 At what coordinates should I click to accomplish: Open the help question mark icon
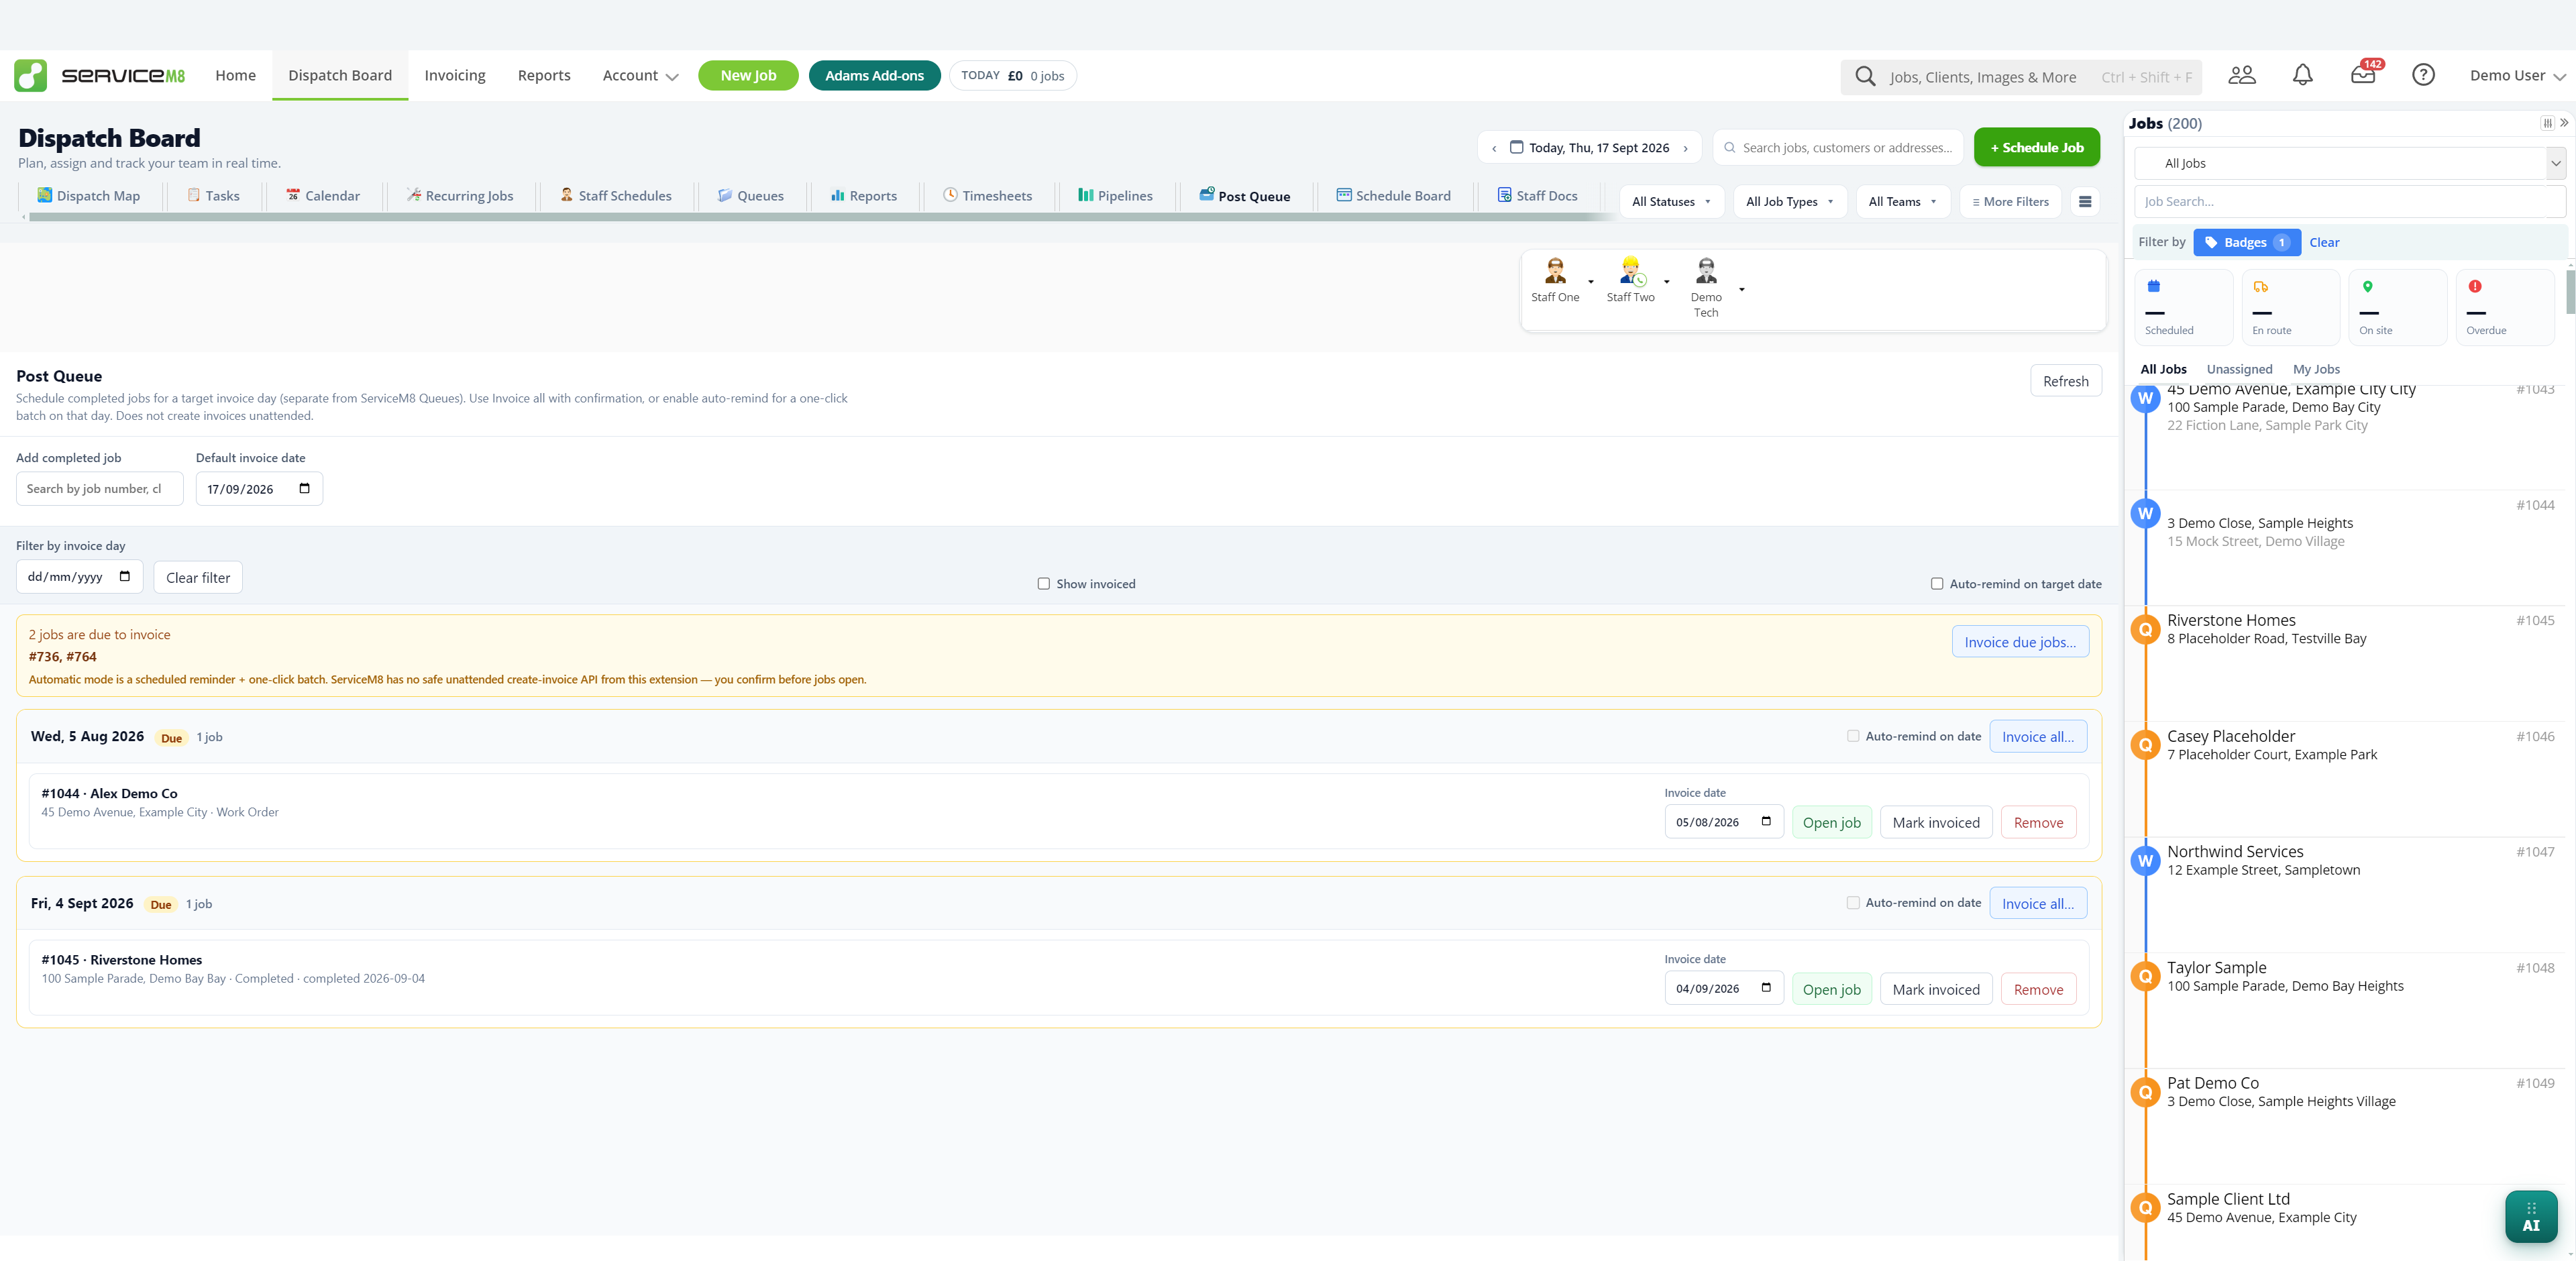point(2423,75)
